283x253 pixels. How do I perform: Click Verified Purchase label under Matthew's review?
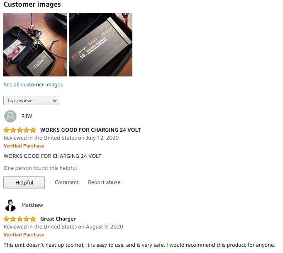click(x=24, y=235)
